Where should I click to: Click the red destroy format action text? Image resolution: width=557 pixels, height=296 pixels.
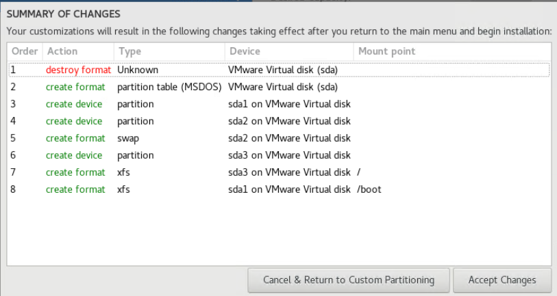(x=78, y=70)
